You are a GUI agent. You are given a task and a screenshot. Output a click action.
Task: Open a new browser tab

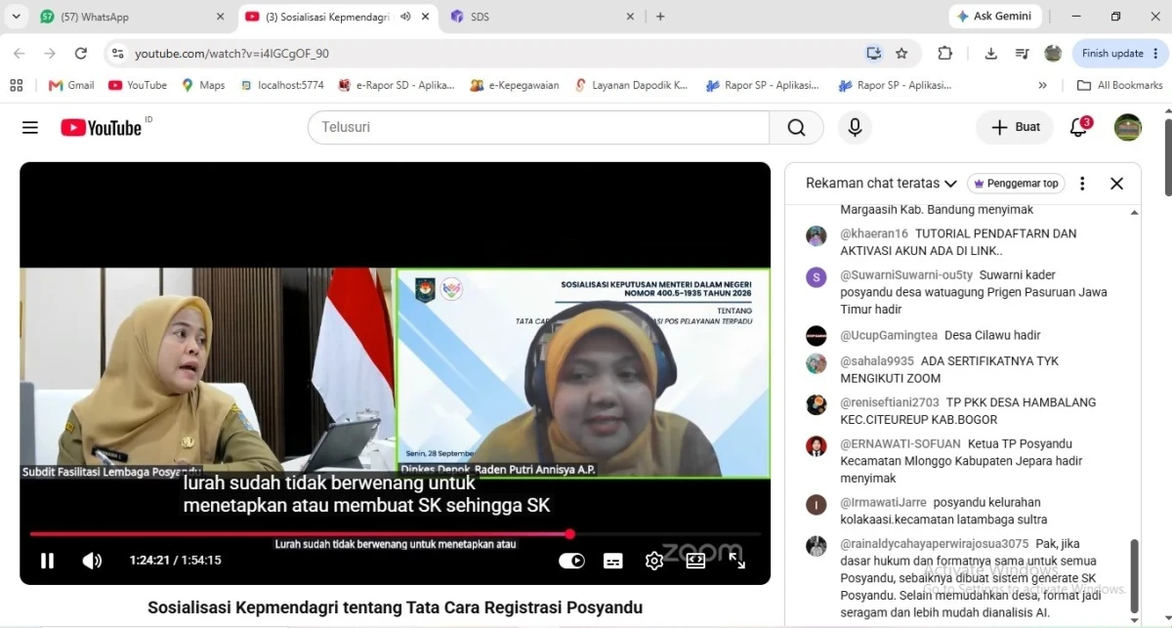point(660,17)
